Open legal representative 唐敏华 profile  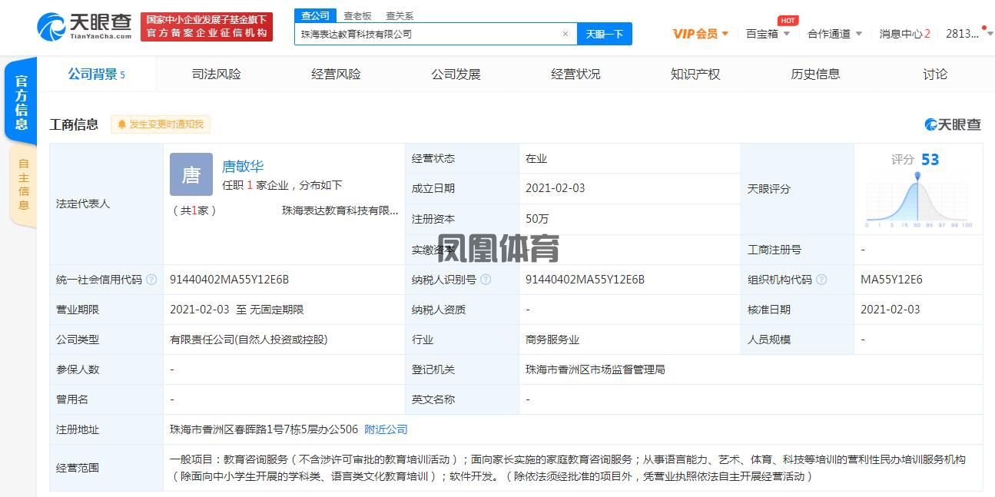pos(243,166)
